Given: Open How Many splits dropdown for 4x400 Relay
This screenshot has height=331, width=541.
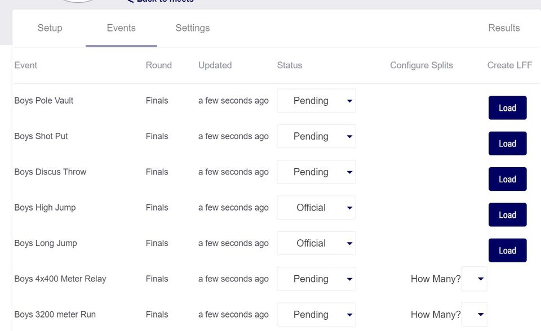Looking at the screenshot, I should click(x=474, y=279).
